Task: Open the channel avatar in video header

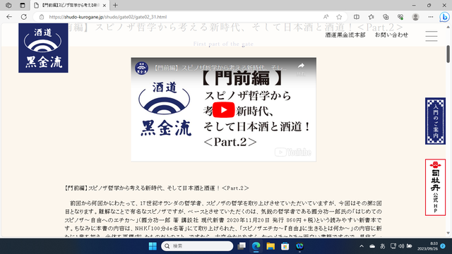Action: (141, 68)
